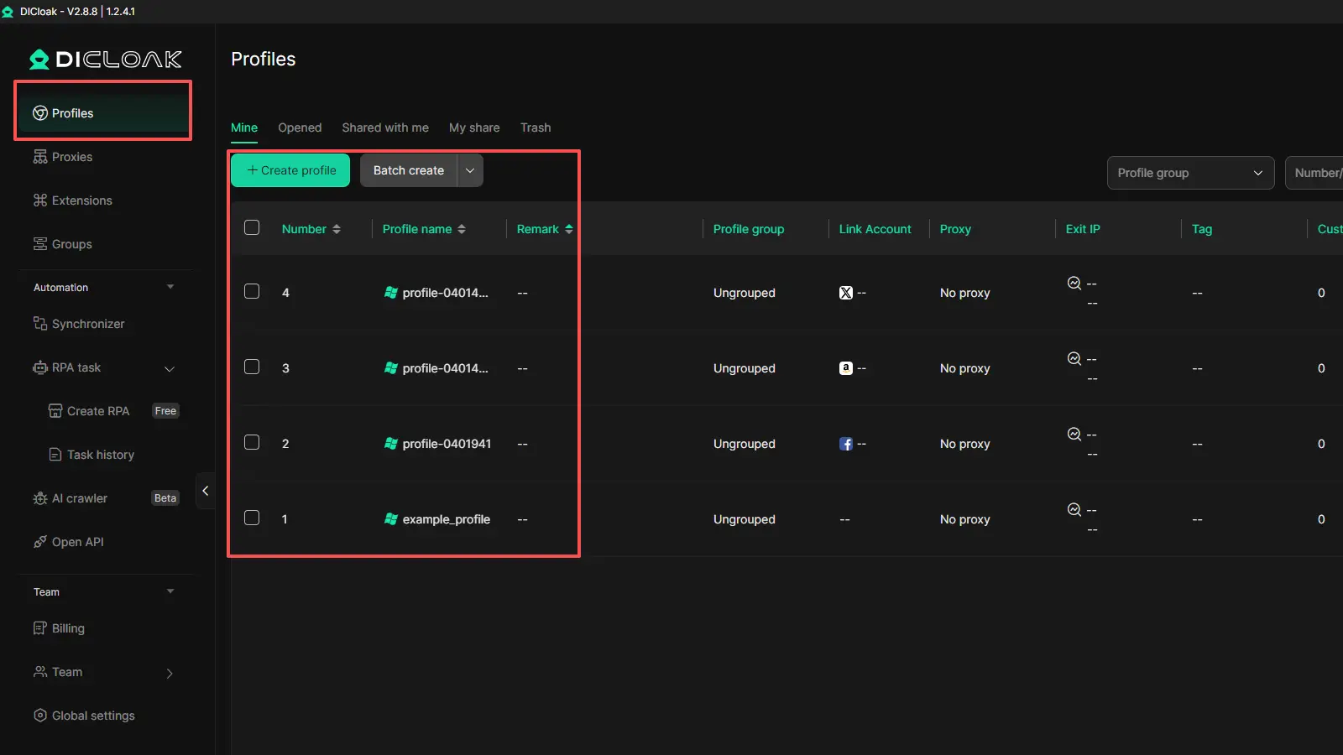The image size is (1343, 755).
Task: Open the Extensions sidebar section
Action: pos(81,200)
